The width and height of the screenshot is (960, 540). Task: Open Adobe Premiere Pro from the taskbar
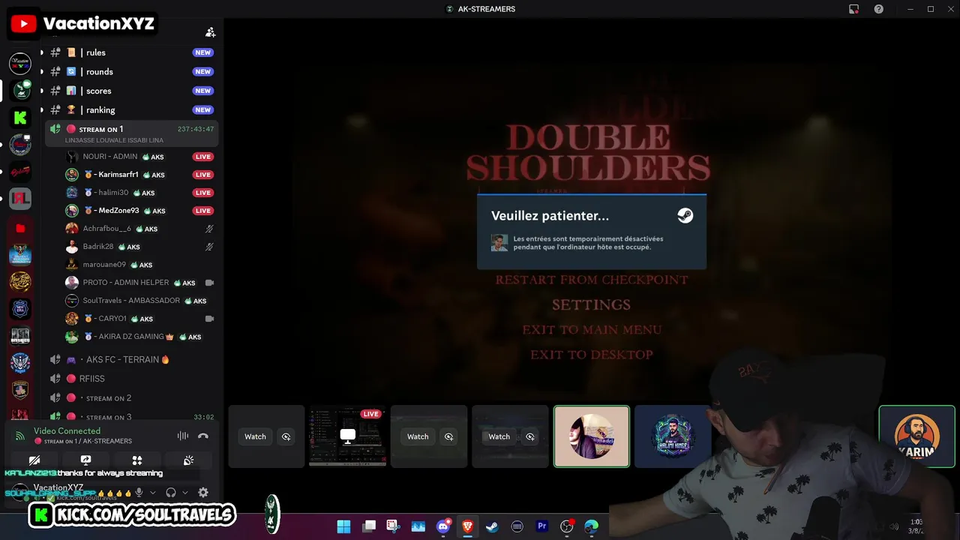541,526
